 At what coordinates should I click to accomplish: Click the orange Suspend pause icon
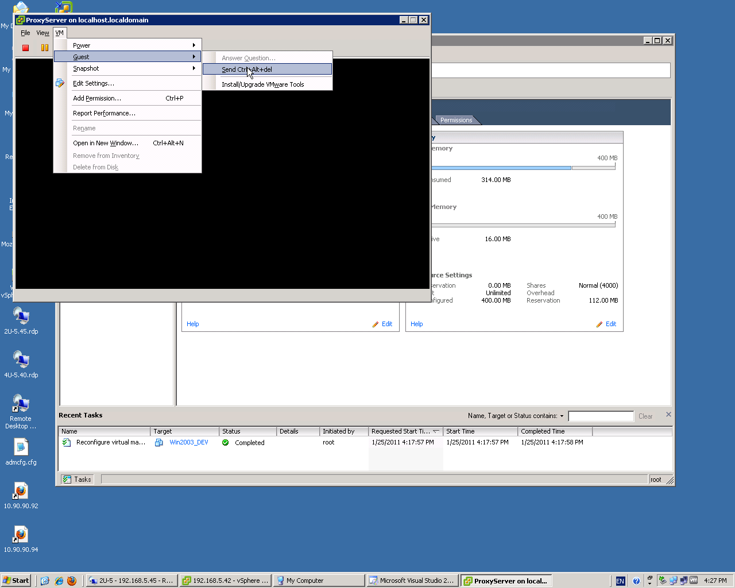click(x=44, y=48)
